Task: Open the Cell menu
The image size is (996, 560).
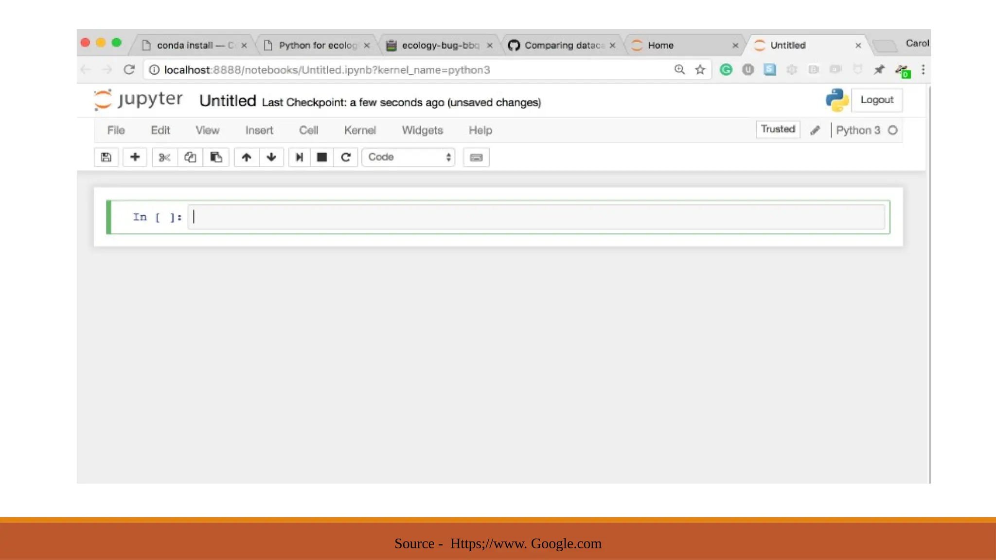Action: [x=308, y=130]
